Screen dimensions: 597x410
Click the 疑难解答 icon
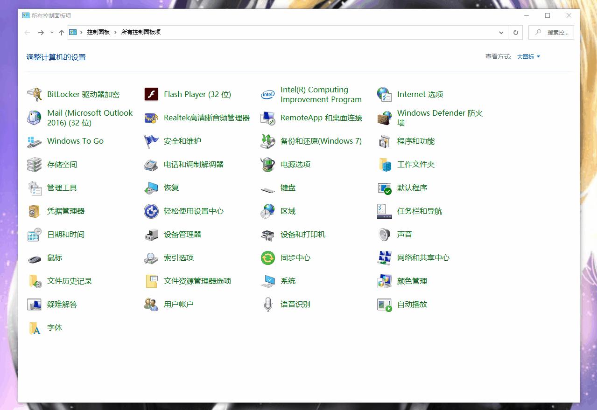coord(35,305)
